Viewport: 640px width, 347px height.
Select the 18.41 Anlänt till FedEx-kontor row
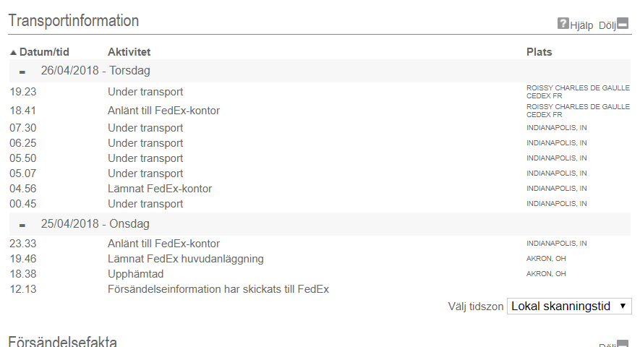(320, 111)
